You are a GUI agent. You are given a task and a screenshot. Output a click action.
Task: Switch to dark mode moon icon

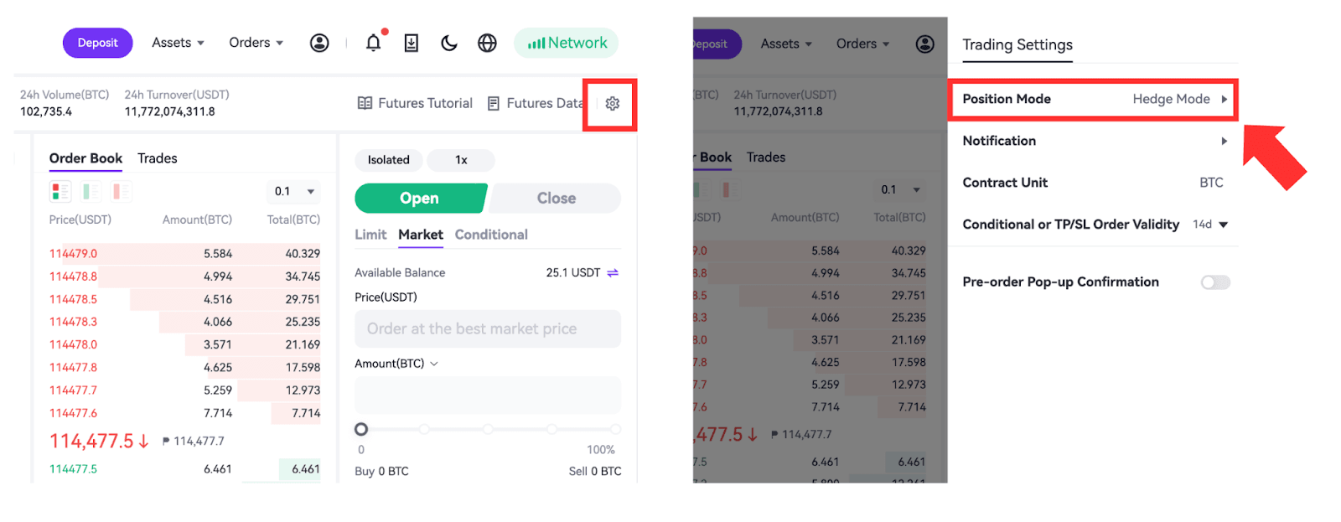tap(449, 43)
